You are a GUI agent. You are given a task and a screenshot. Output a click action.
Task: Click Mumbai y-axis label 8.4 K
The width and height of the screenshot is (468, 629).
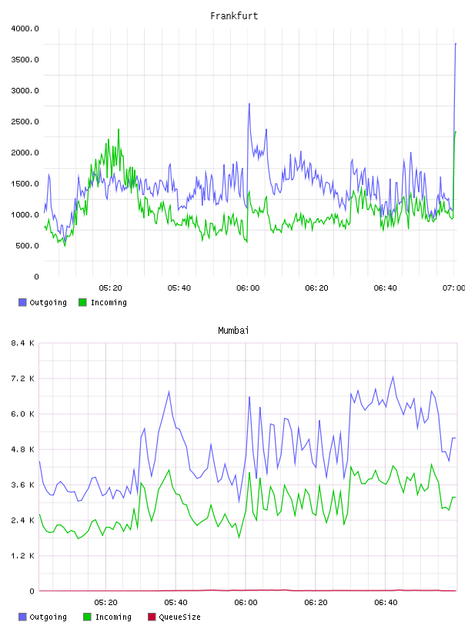22,343
